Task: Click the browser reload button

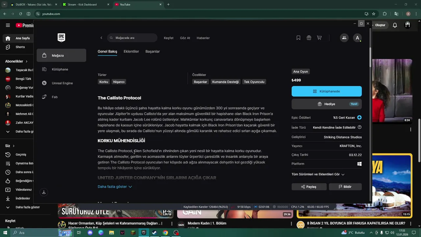Action: pyautogui.click(x=20, y=14)
